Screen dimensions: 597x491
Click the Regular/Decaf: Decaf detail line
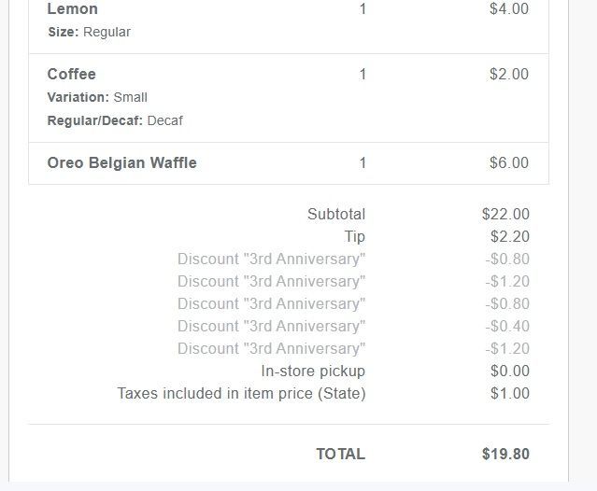(115, 120)
